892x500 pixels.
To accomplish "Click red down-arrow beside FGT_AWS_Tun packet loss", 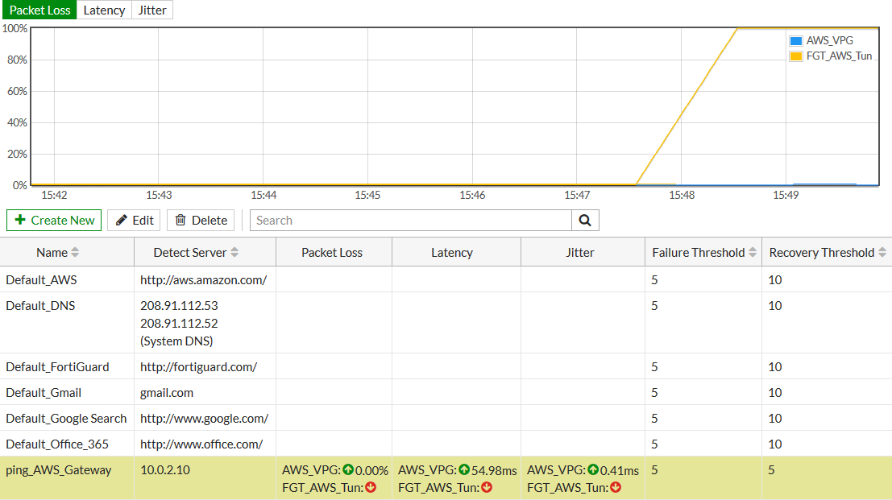I will [371, 487].
